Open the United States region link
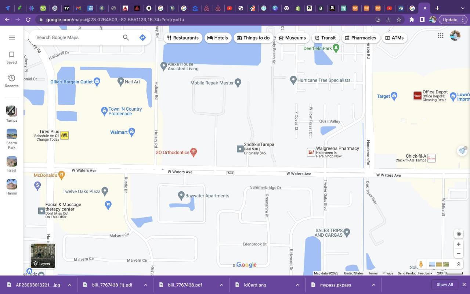The width and height of the screenshot is (470, 294). [x=354, y=273]
